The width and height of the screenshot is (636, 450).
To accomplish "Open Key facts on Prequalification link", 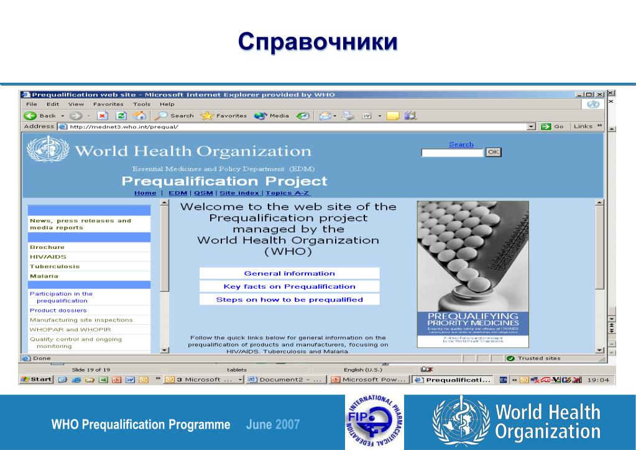I will [x=290, y=286].
